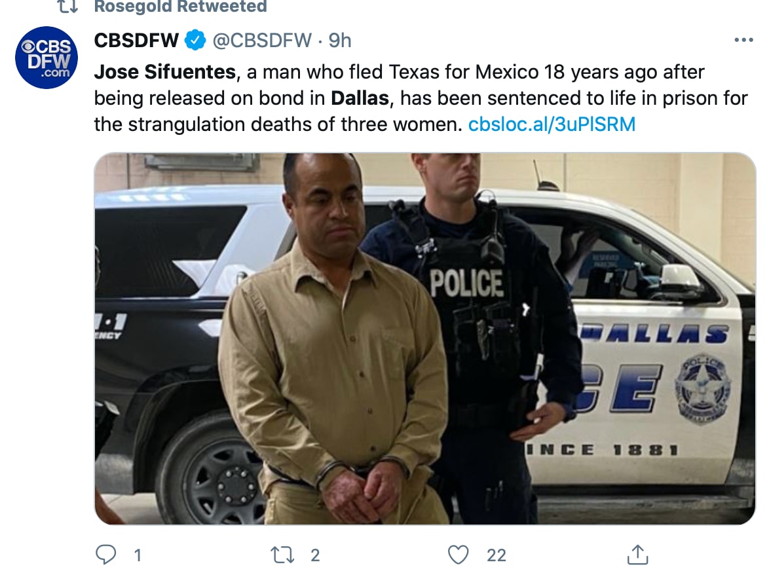The height and width of the screenshot is (575, 769).
Task: Retweet the CBSDFW tweet using the arrows icon
Action: [x=282, y=555]
